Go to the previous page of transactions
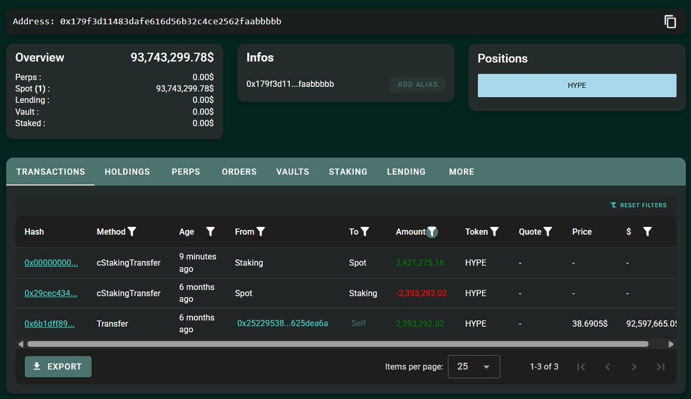 [x=607, y=366]
